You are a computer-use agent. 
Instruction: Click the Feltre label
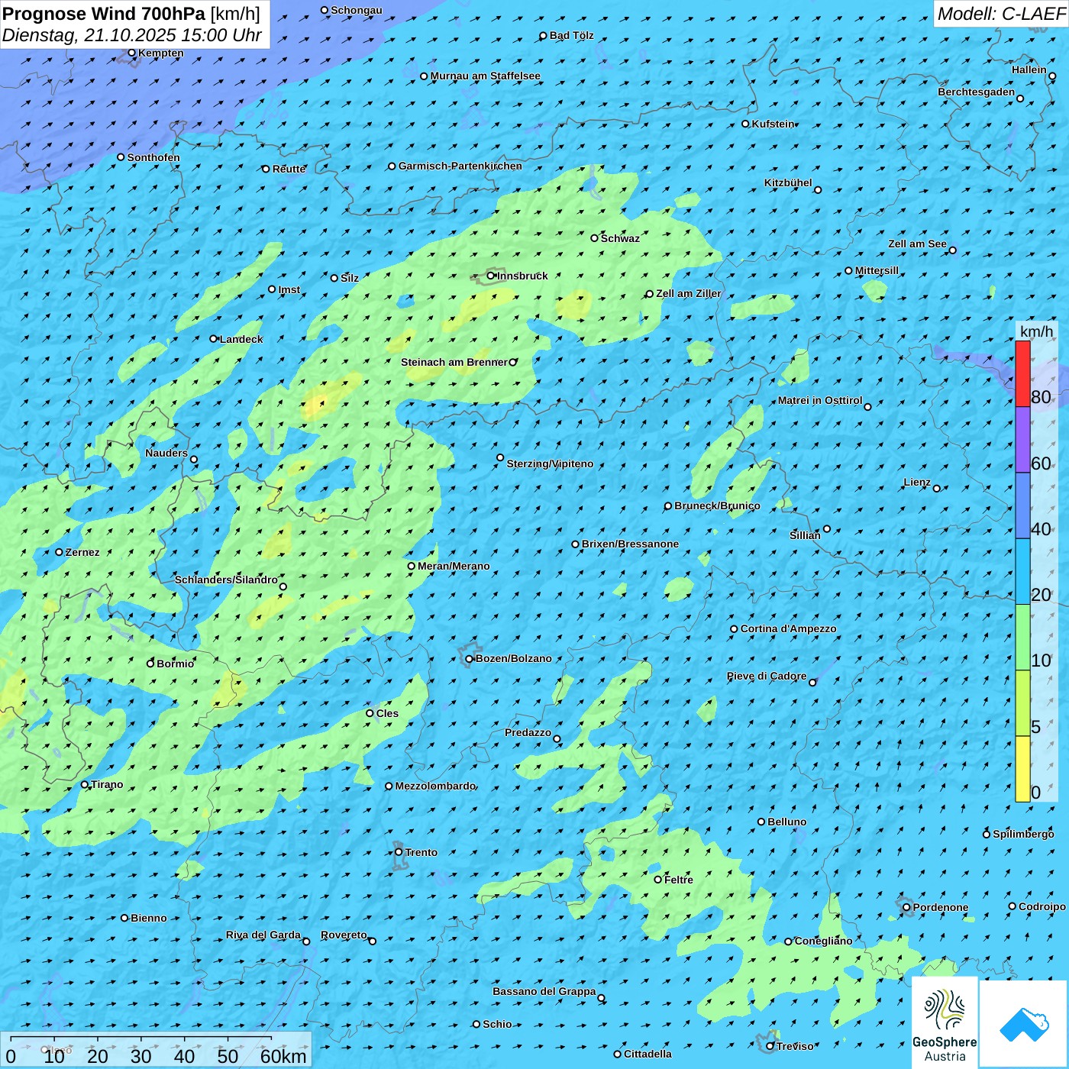679,880
